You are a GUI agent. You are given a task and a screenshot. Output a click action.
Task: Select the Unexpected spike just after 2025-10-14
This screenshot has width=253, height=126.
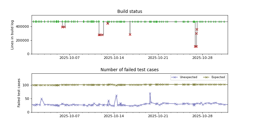tap(116, 96)
